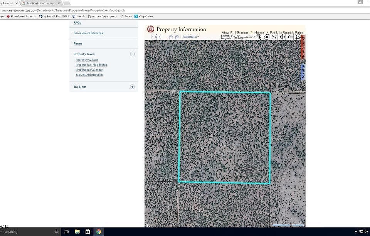Close the function button search tab
The width and height of the screenshot is (370, 236).
(59, 3)
